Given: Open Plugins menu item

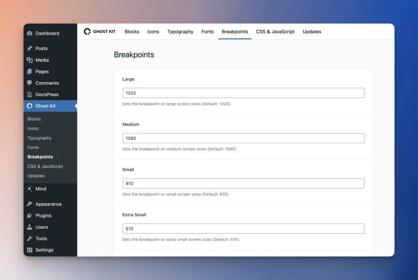Looking at the screenshot, I should (x=43, y=215).
